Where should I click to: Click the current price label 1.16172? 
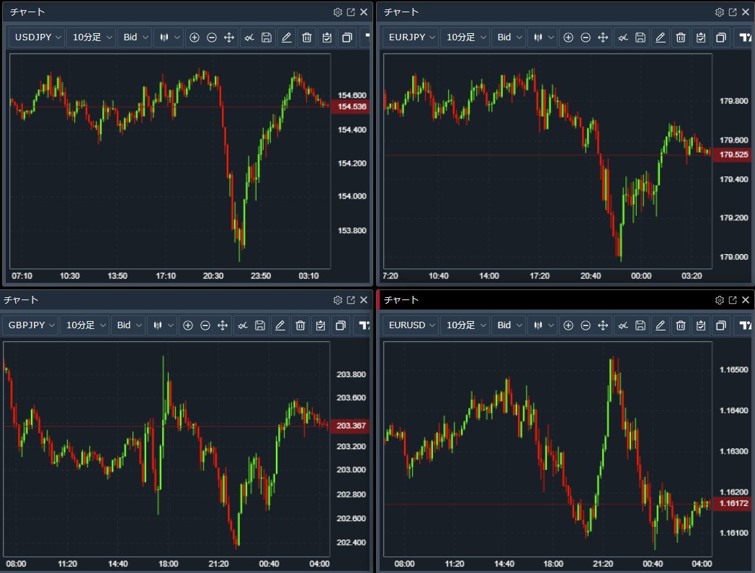(732, 503)
